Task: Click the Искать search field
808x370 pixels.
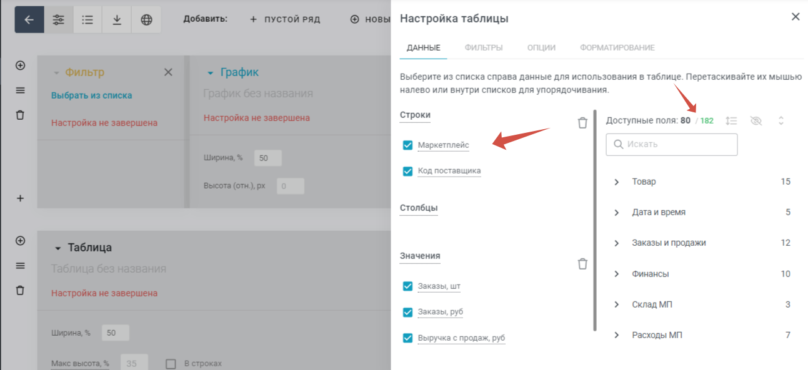Action: (x=672, y=144)
